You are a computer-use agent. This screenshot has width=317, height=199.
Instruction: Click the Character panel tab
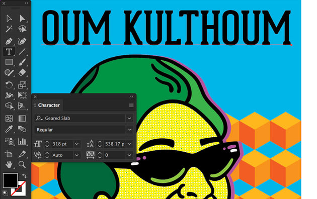(x=49, y=105)
